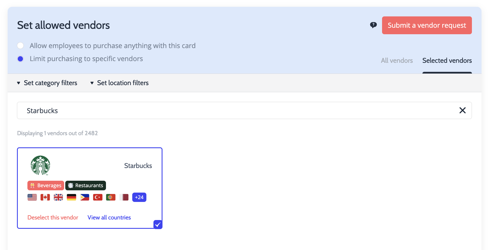Click the Turkey flag icon
Screen dimensions: 490x250
(x=98, y=197)
